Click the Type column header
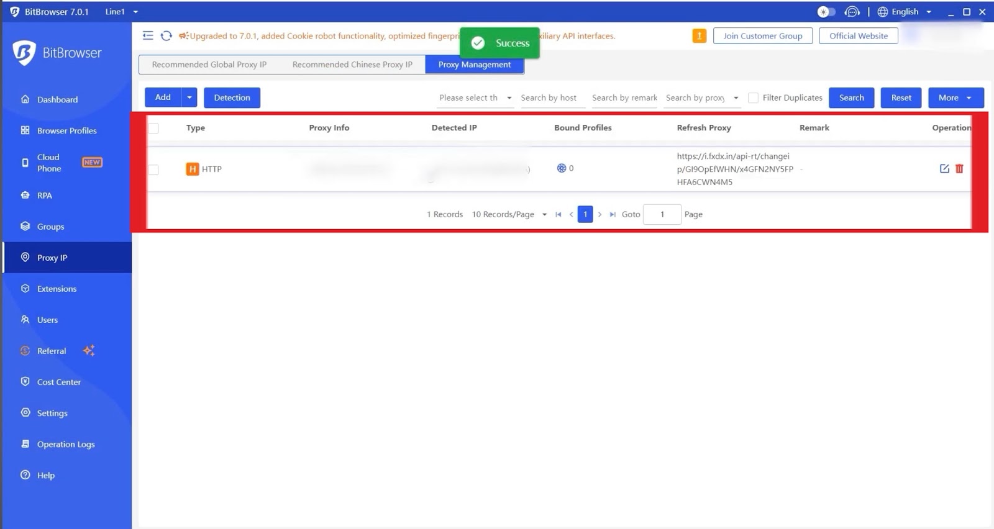Image resolution: width=994 pixels, height=529 pixels. click(x=196, y=128)
